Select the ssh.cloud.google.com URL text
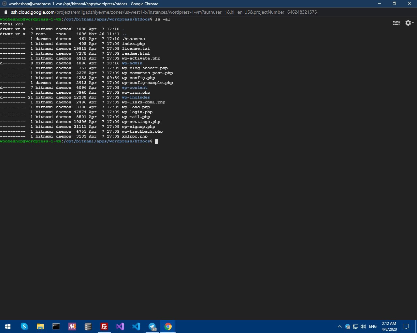Viewport: 417px width, 333px height. click(164, 12)
